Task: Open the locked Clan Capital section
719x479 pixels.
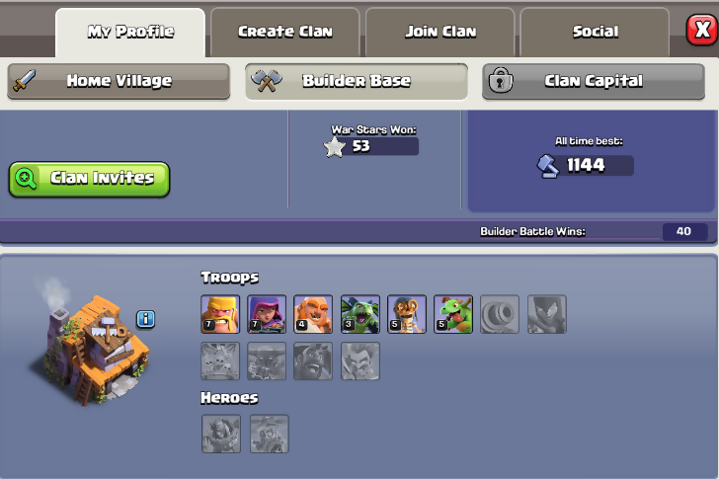Action: (x=594, y=81)
